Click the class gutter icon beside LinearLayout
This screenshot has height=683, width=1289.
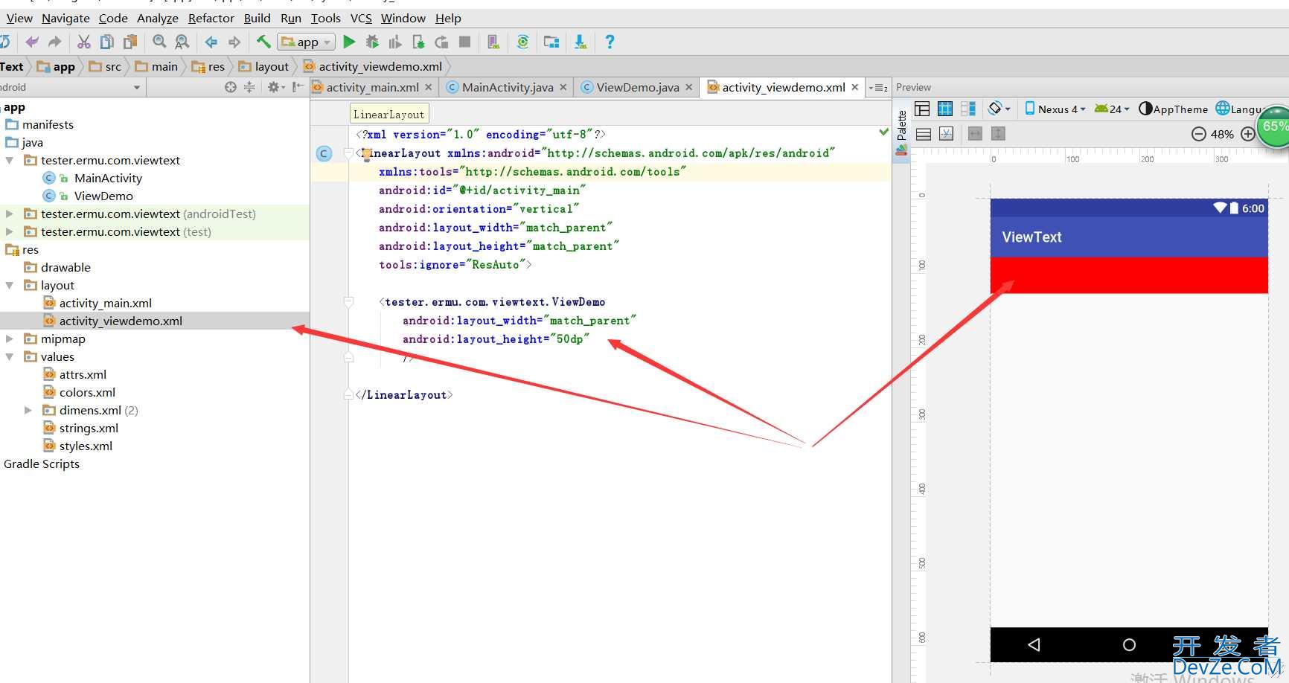click(324, 153)
